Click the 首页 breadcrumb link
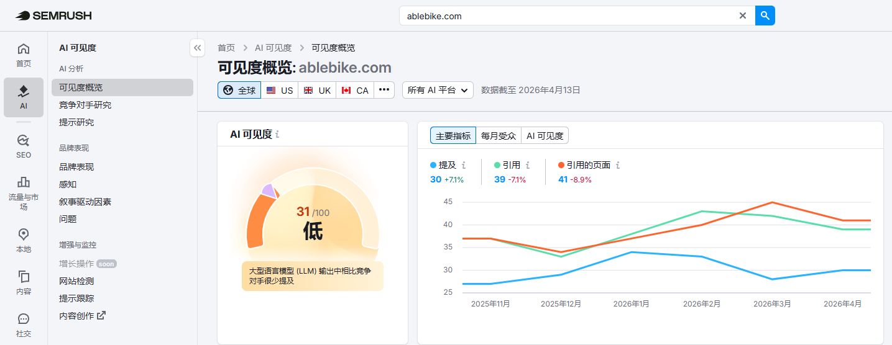892x345 pixels. pos(226,48)
